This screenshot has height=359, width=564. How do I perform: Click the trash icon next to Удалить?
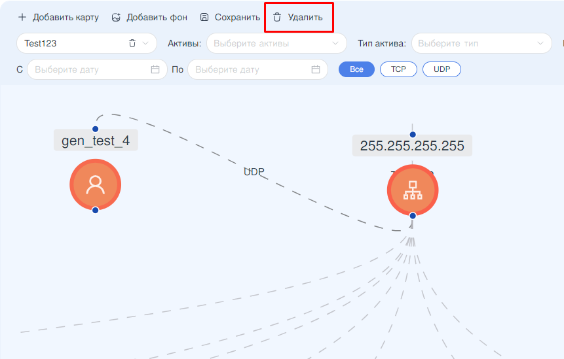click(x=277, y=18)
